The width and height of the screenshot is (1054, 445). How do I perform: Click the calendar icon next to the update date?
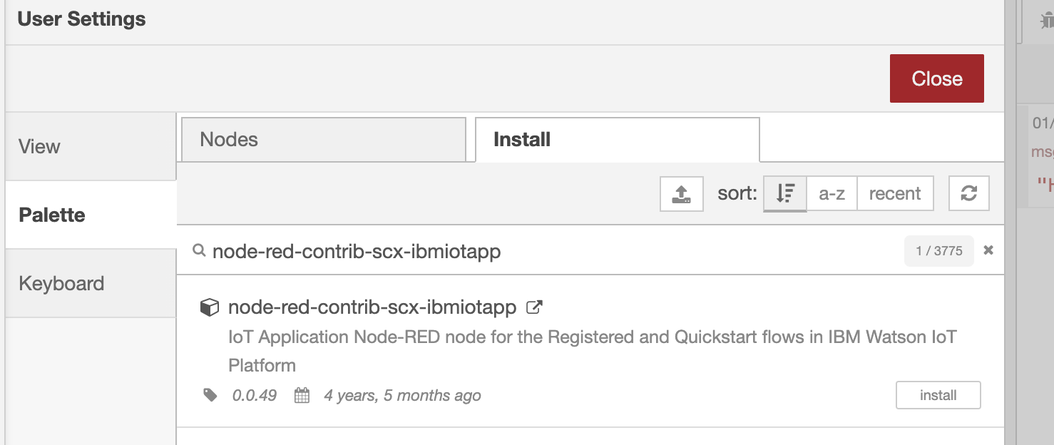pos(301,395)
